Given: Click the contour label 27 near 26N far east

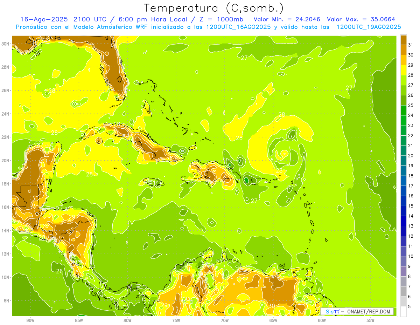Looking at the screenshot, I should click(349, 88).
